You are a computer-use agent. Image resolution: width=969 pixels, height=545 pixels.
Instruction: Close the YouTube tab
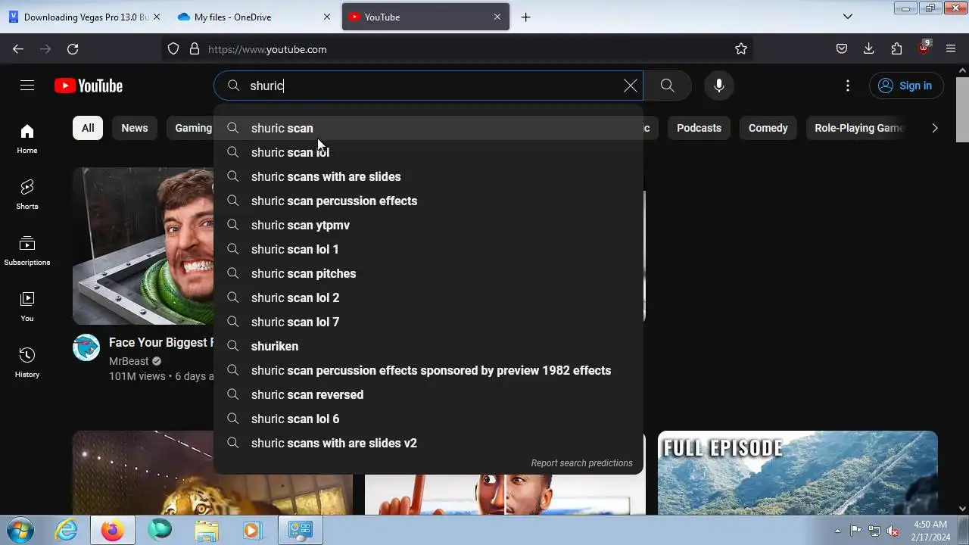(x=497, y=17)
